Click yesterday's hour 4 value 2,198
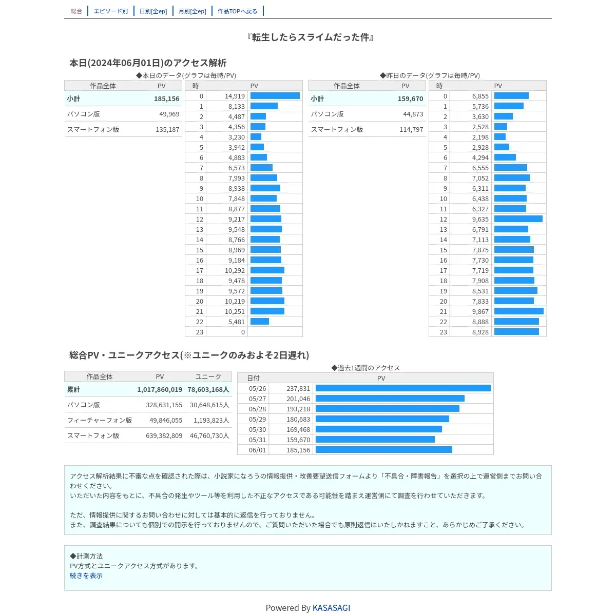The image size is (616, 616). click(x=480, y=137)
